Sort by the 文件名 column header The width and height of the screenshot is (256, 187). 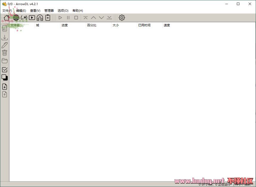point(22,25)
